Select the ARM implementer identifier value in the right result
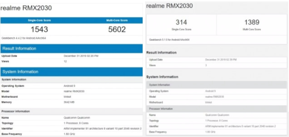This screenshot has height=137, width=289. pyautogui.click(x=241, y=126)
